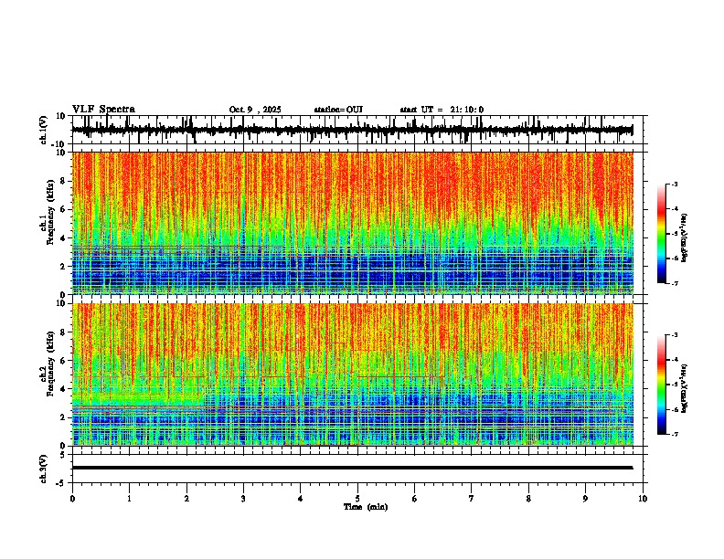The image size is (724, 559).
Task: Click the flat ch.3 voltage trace line
Action: (x=352, y=468)
